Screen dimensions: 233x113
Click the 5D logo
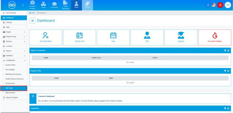click(12, 5)
